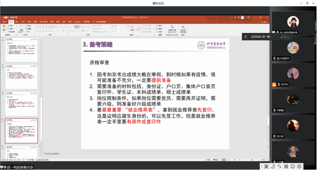The height and width of the screenshot is (170, 317).
Task: Click the Paste icon in clipboard group
Action: 4,28
